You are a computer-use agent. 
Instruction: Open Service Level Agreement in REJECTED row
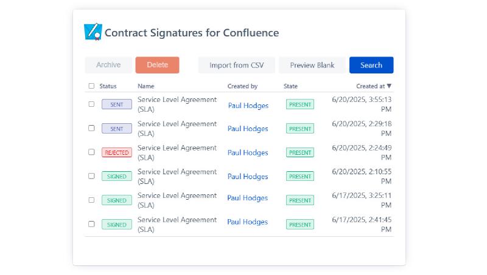pyautogui.click(x=177, y=152)
